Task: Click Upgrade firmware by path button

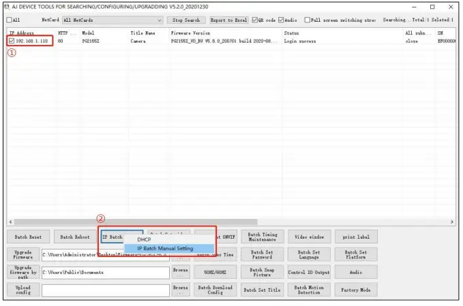Action: (x=23, y=272)
